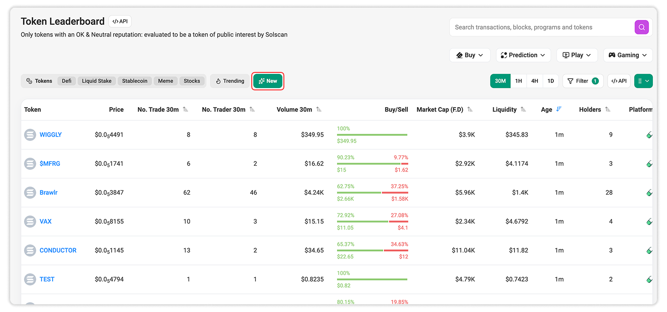Open the CONDUCTOR token link
667x312 pixels.
pyautogui.click(x=58, y=250)
